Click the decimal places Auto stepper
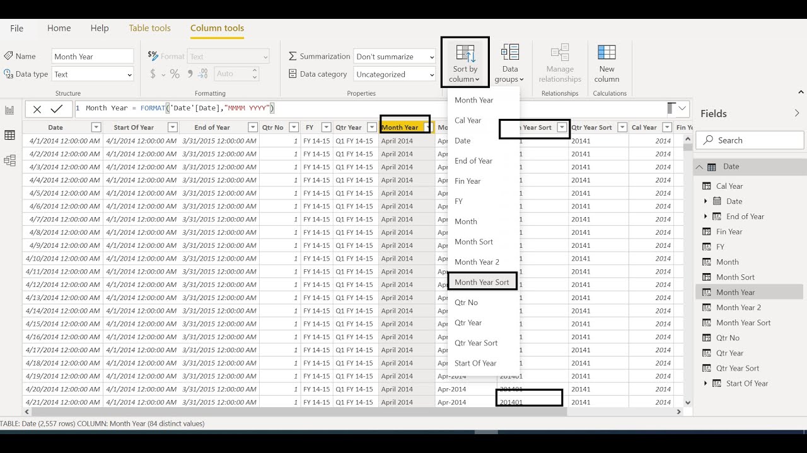This screenshot has height=453, width=807. [255, 74]
